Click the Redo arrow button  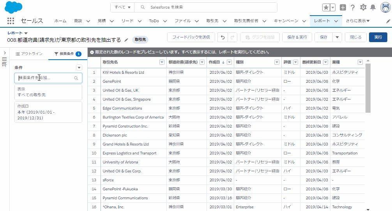pos(232,37)
